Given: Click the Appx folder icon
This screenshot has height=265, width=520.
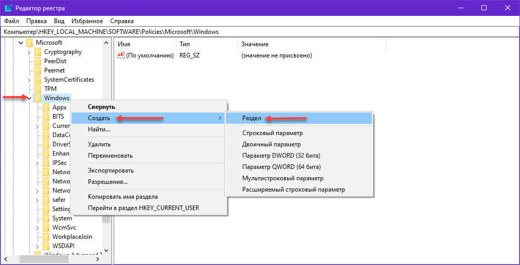Looking at the screenshot, I should 46,107.
